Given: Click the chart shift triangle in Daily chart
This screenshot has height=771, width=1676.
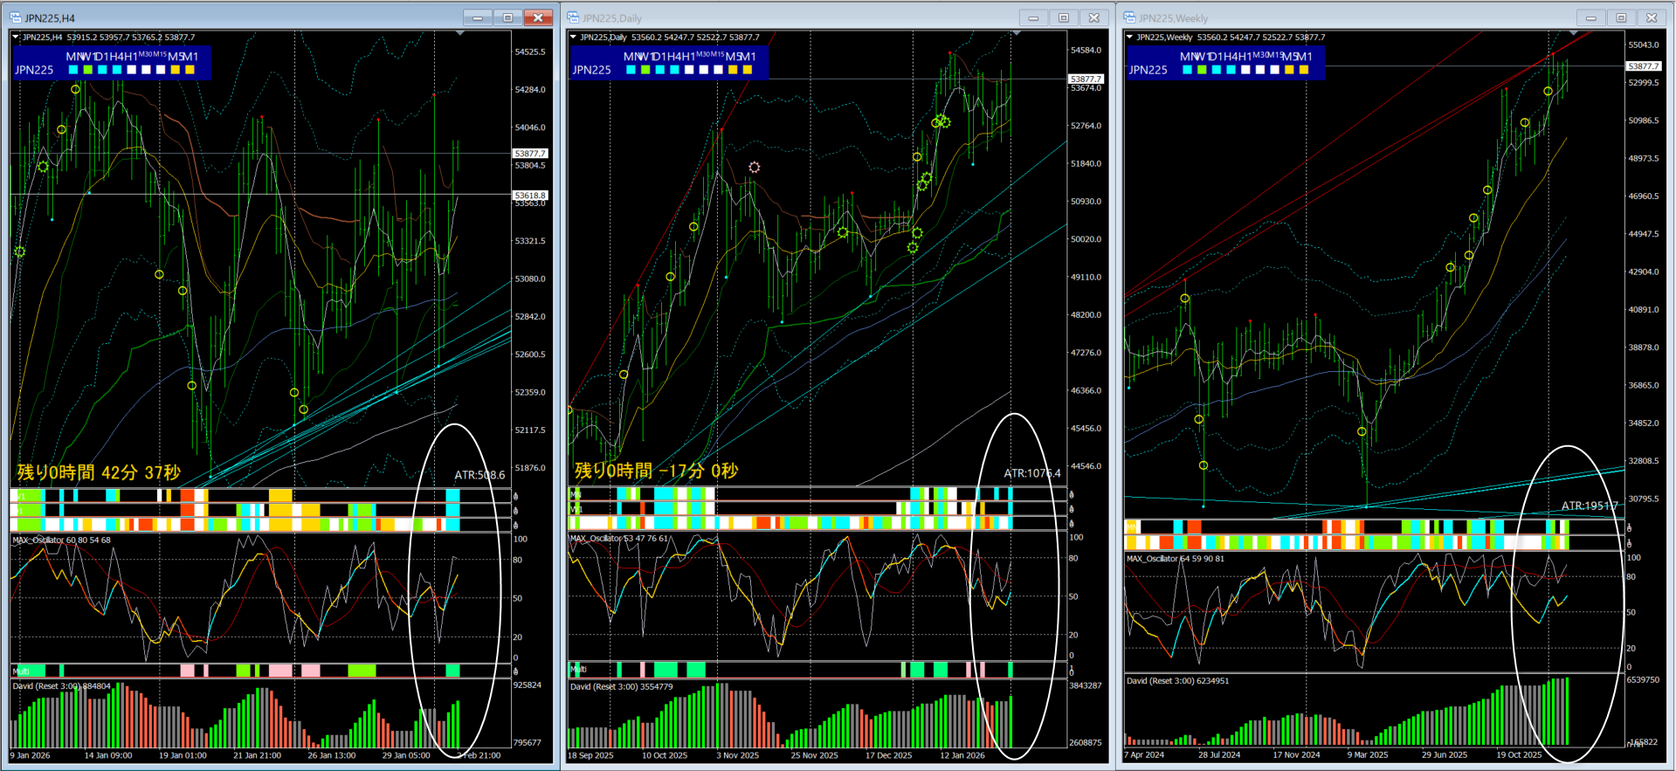Looking at the screenshot, I should pyautogui.click(x=1017, y=33).
